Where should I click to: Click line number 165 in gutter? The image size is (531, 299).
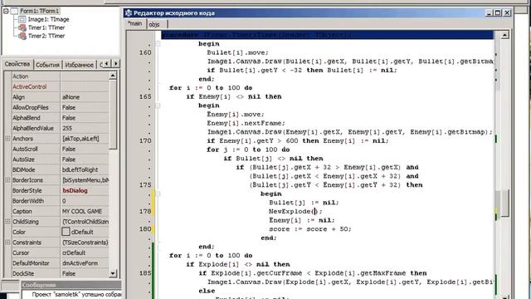pyautogui.click(x=145, y=96)
